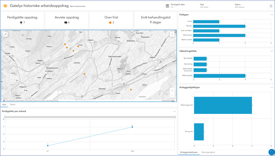
Task: Open the calendar icon for Ferdigstilt dato
Action: [167, 6]
